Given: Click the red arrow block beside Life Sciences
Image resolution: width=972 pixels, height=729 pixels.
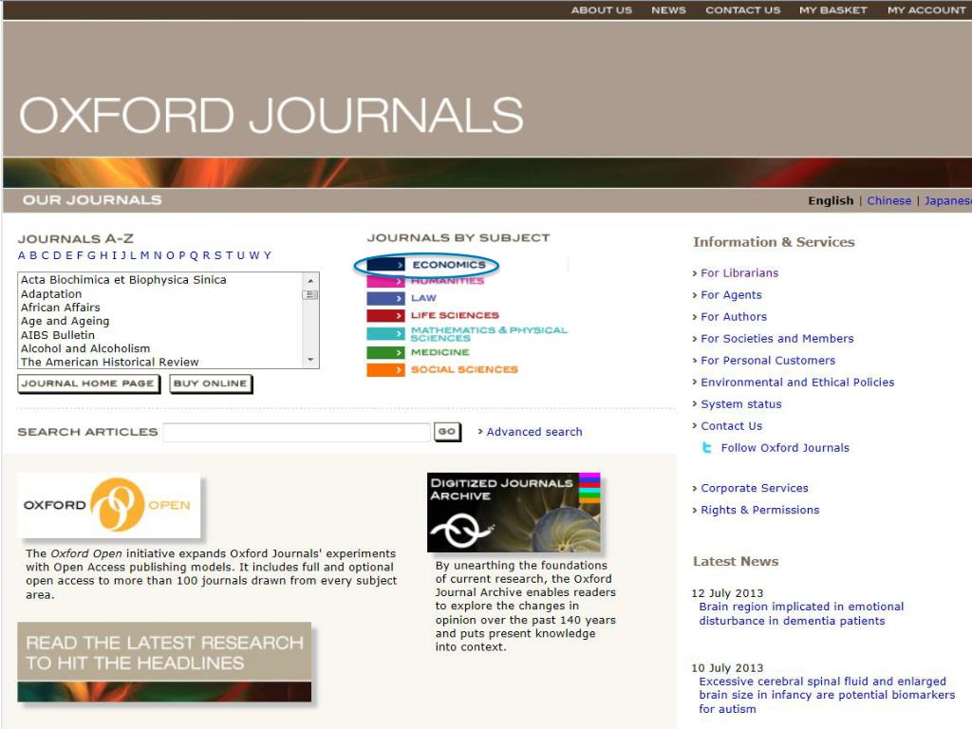Looking at the screenshot, I should (x=385, y=315).
